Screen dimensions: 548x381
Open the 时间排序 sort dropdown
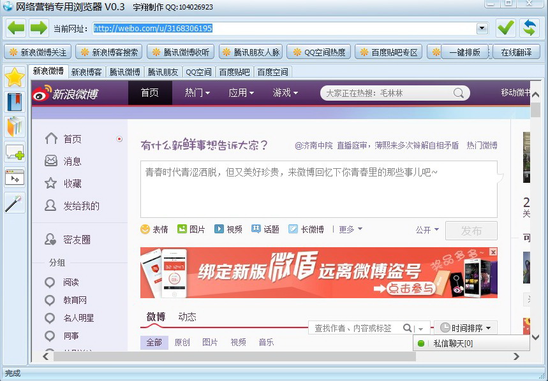tap(468, 328)
